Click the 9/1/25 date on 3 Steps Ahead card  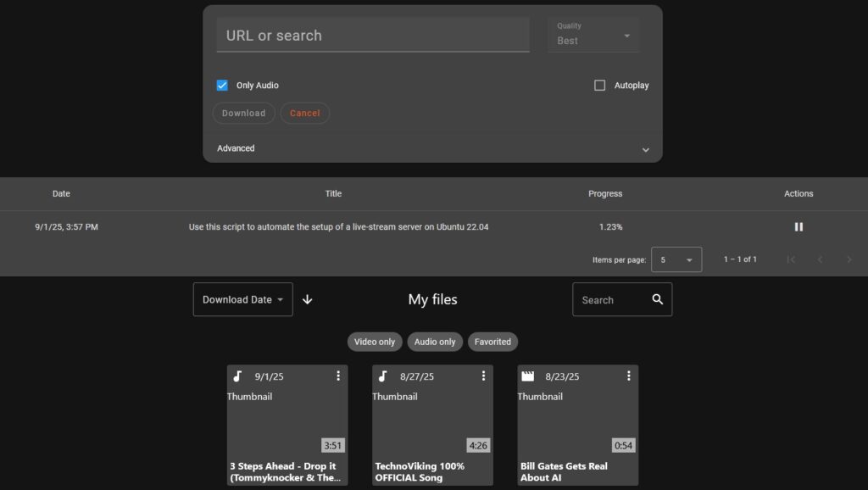coord(269,376)
